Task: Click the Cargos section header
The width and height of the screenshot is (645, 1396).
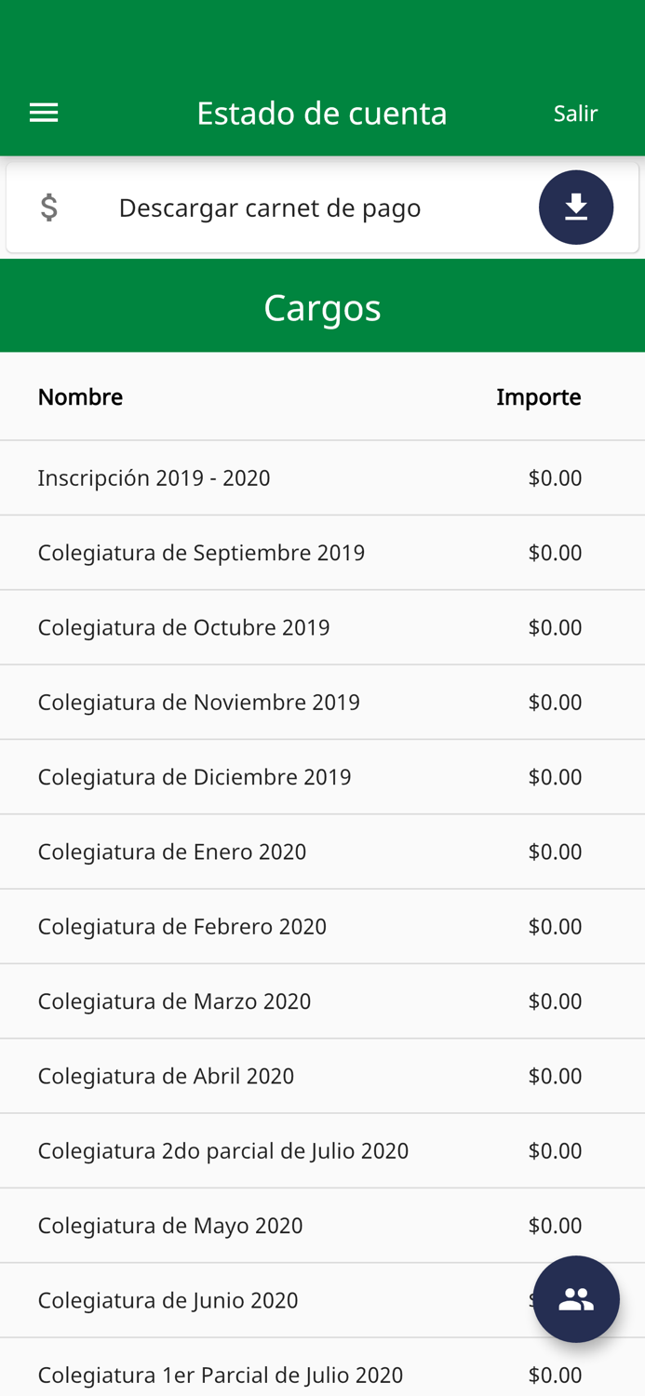Action: pos(322,308)
